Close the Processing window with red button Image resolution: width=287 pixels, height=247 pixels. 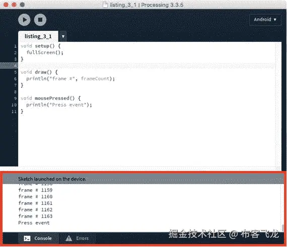(6, 5)
